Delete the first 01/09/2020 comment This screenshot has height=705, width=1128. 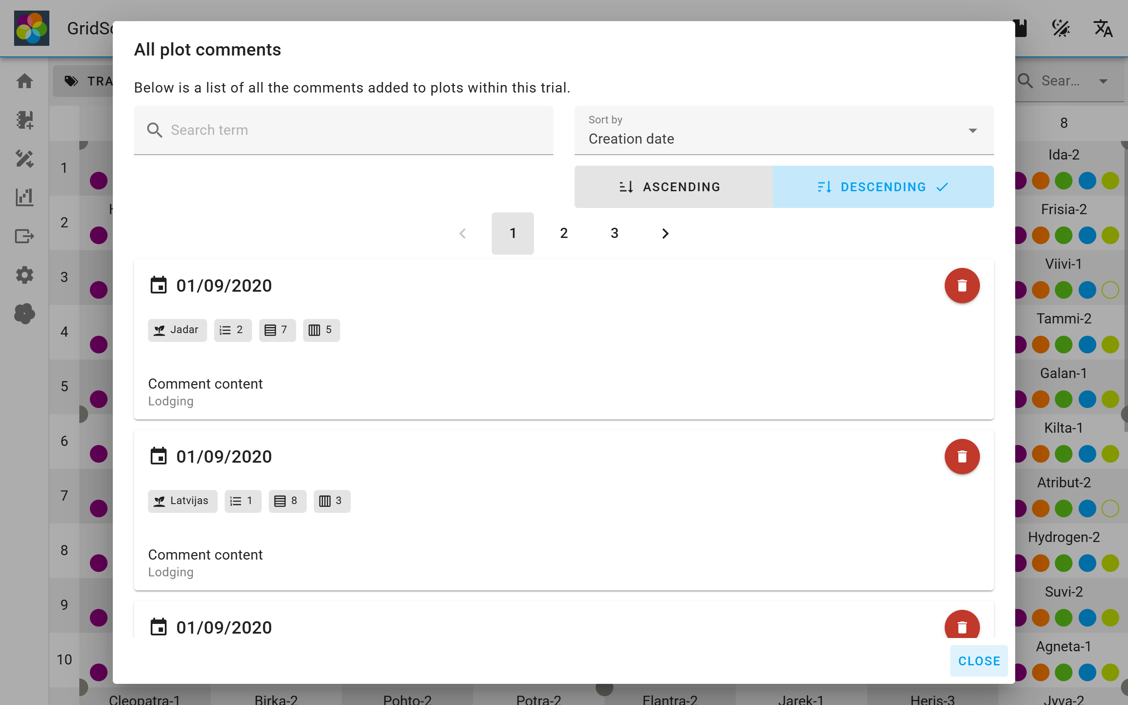click(x=962, y=285)
